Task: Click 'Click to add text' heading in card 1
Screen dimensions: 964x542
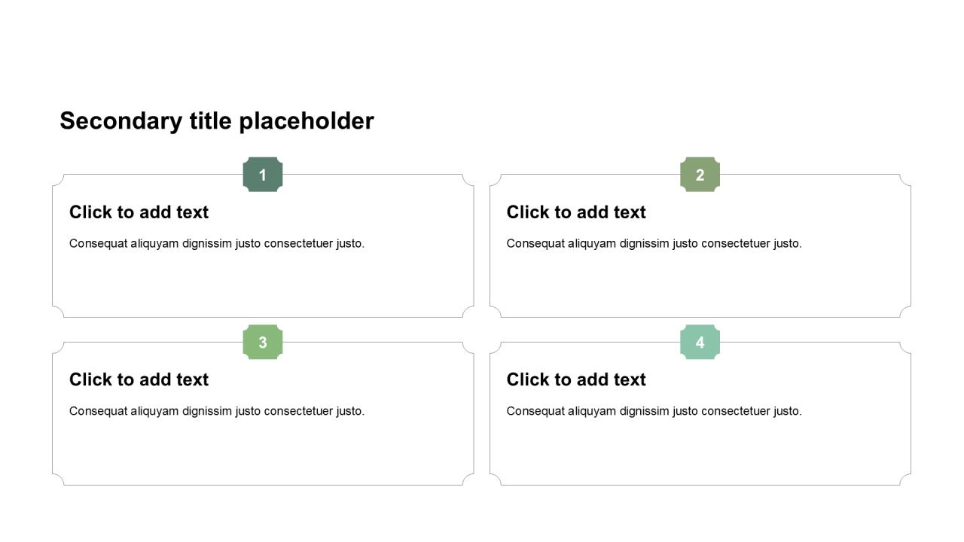Action: tap(139, 212)
